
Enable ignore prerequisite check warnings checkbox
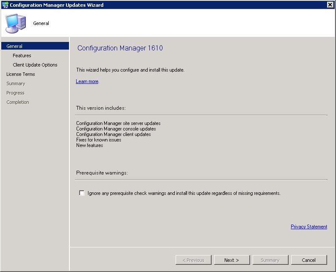click(82, 193)
